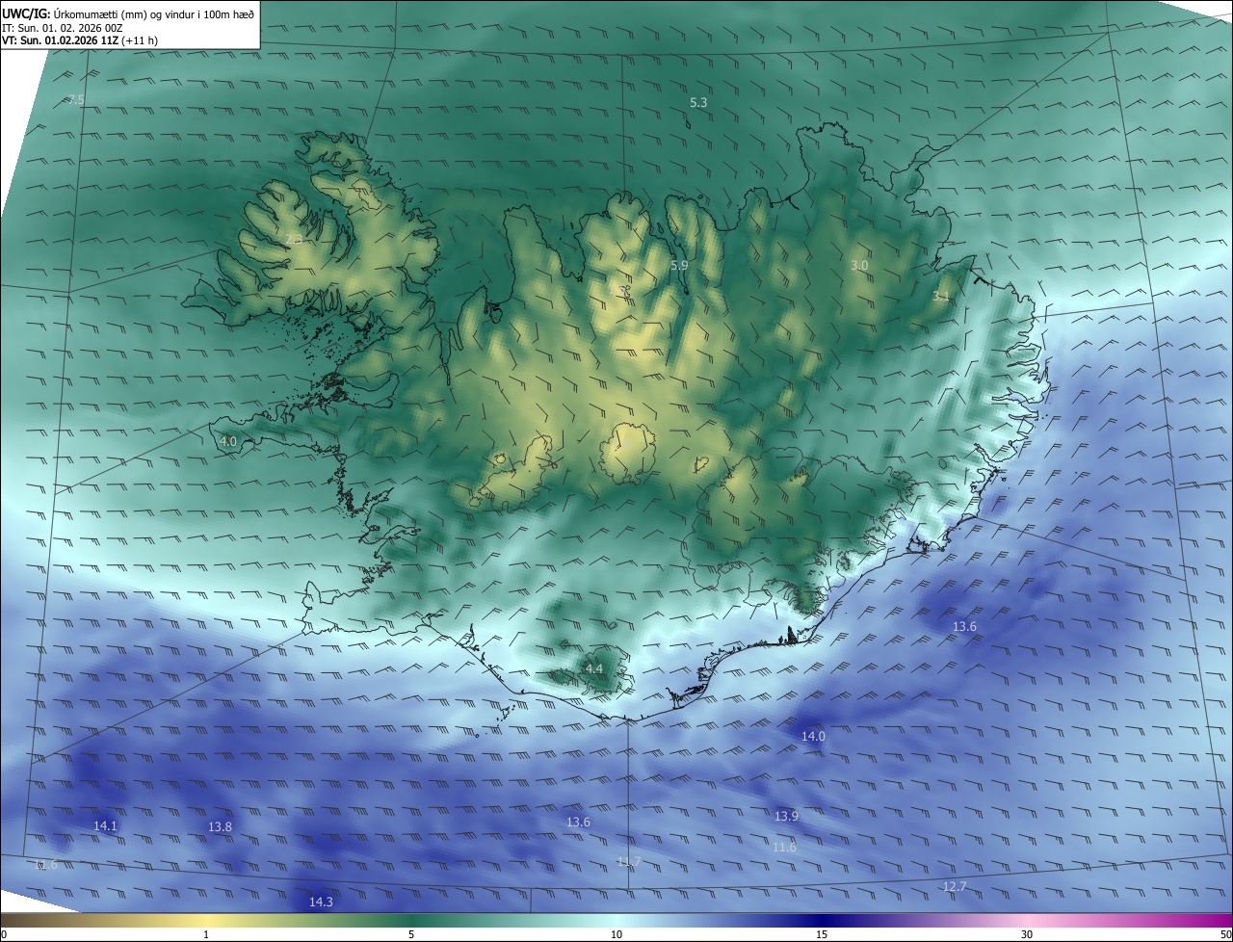1233x942 pixels.
Task: Click the color scale at tick 0
Action: click(x=4, y=934)
